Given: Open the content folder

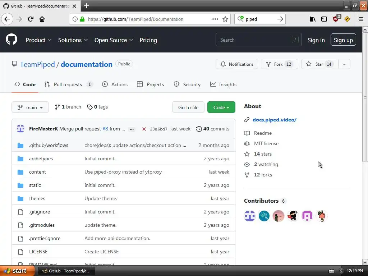Looking at the screenshot, I should [37, 172].
